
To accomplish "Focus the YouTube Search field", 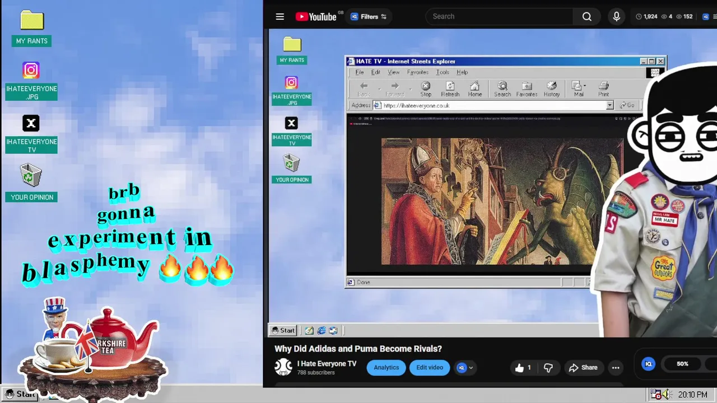I will (x=500, y=16).
